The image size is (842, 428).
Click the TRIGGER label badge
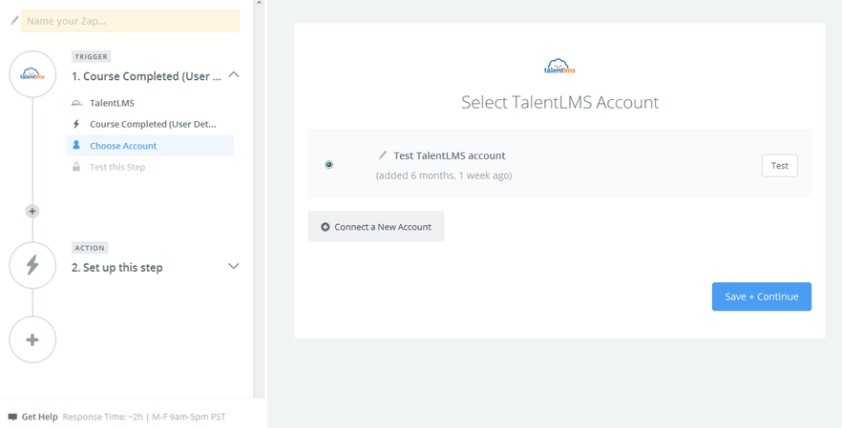pos(92,57)
